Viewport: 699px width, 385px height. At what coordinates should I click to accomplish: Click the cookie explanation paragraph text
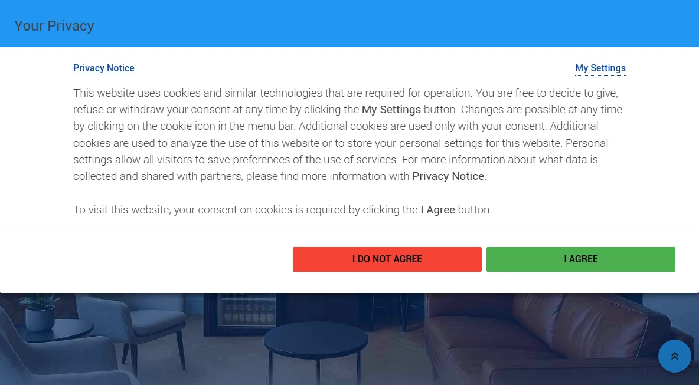[348, 134]
